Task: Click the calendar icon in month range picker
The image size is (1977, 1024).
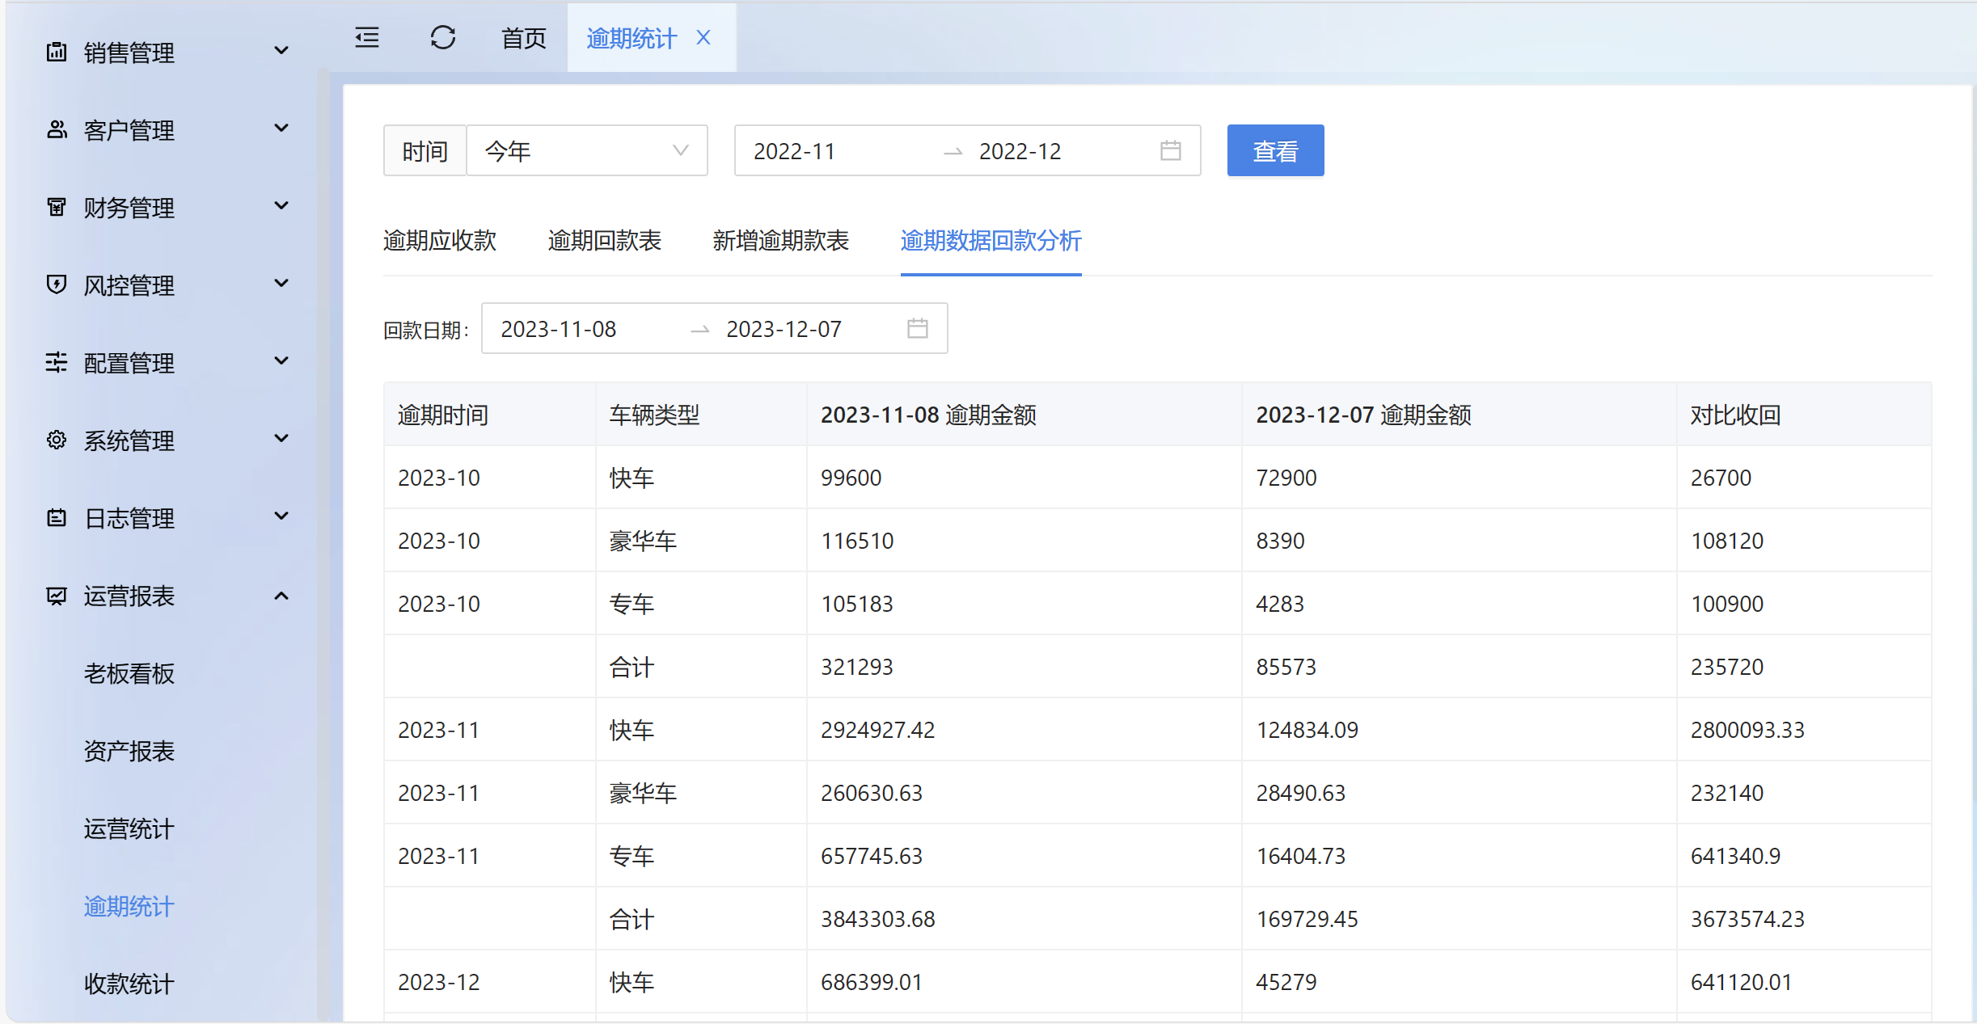Action: point(1170,150)
